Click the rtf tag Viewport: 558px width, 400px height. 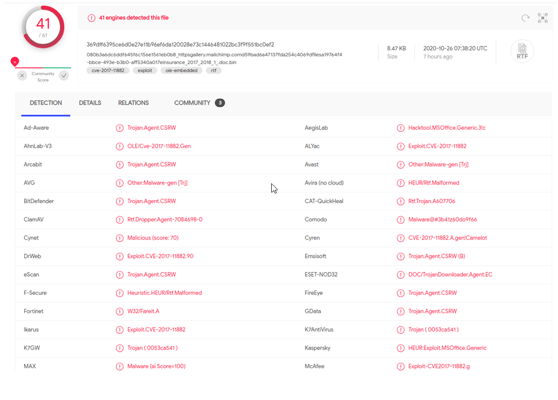point(213,70)
